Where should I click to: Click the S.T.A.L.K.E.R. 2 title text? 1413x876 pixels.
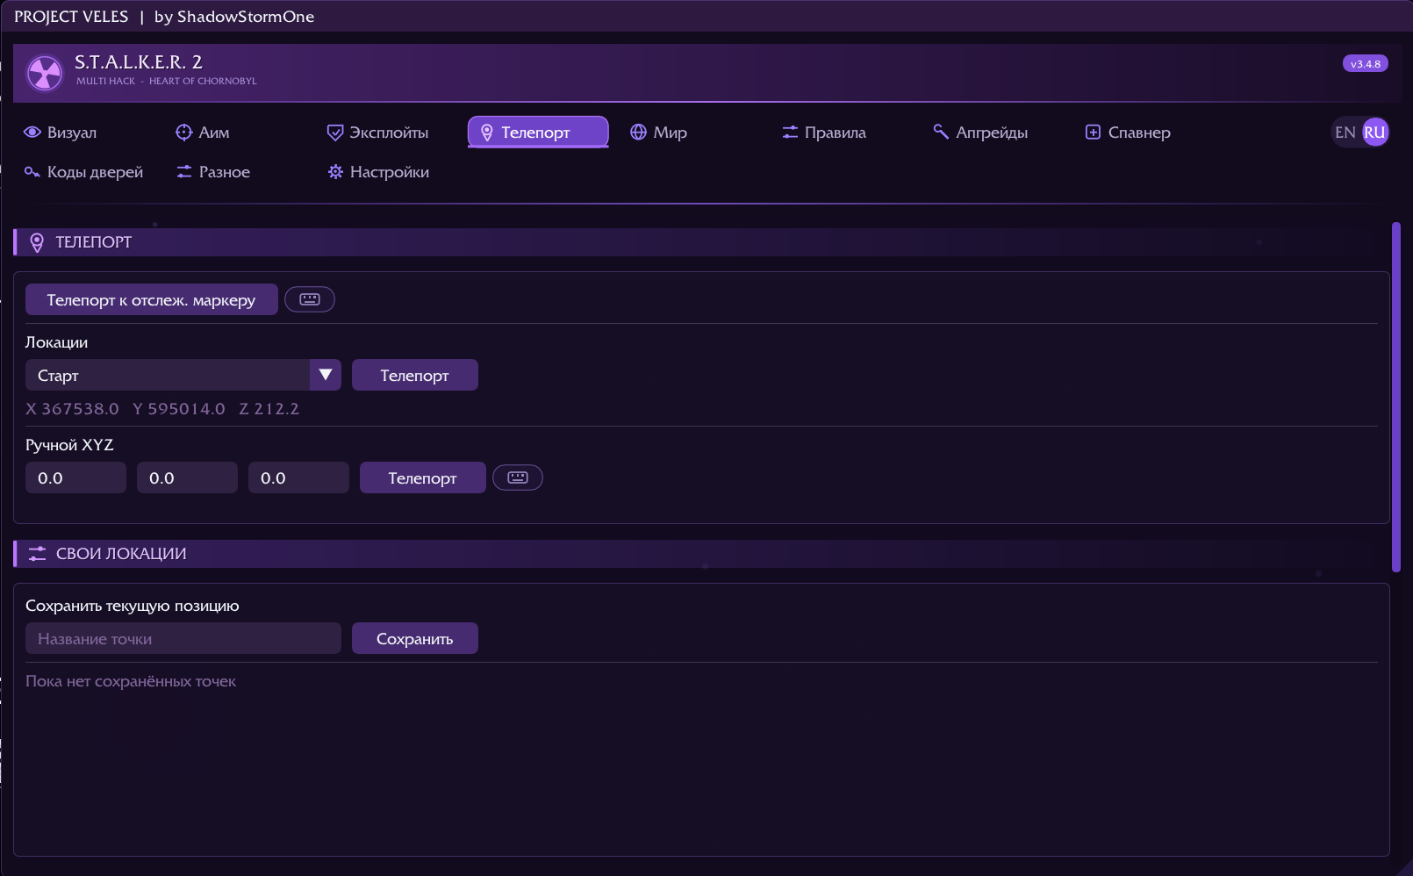139,62
